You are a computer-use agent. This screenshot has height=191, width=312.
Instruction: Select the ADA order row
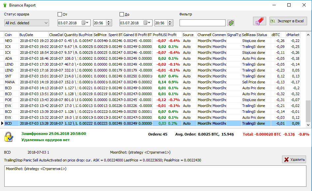pyautogui.click(x=152, y=58)
